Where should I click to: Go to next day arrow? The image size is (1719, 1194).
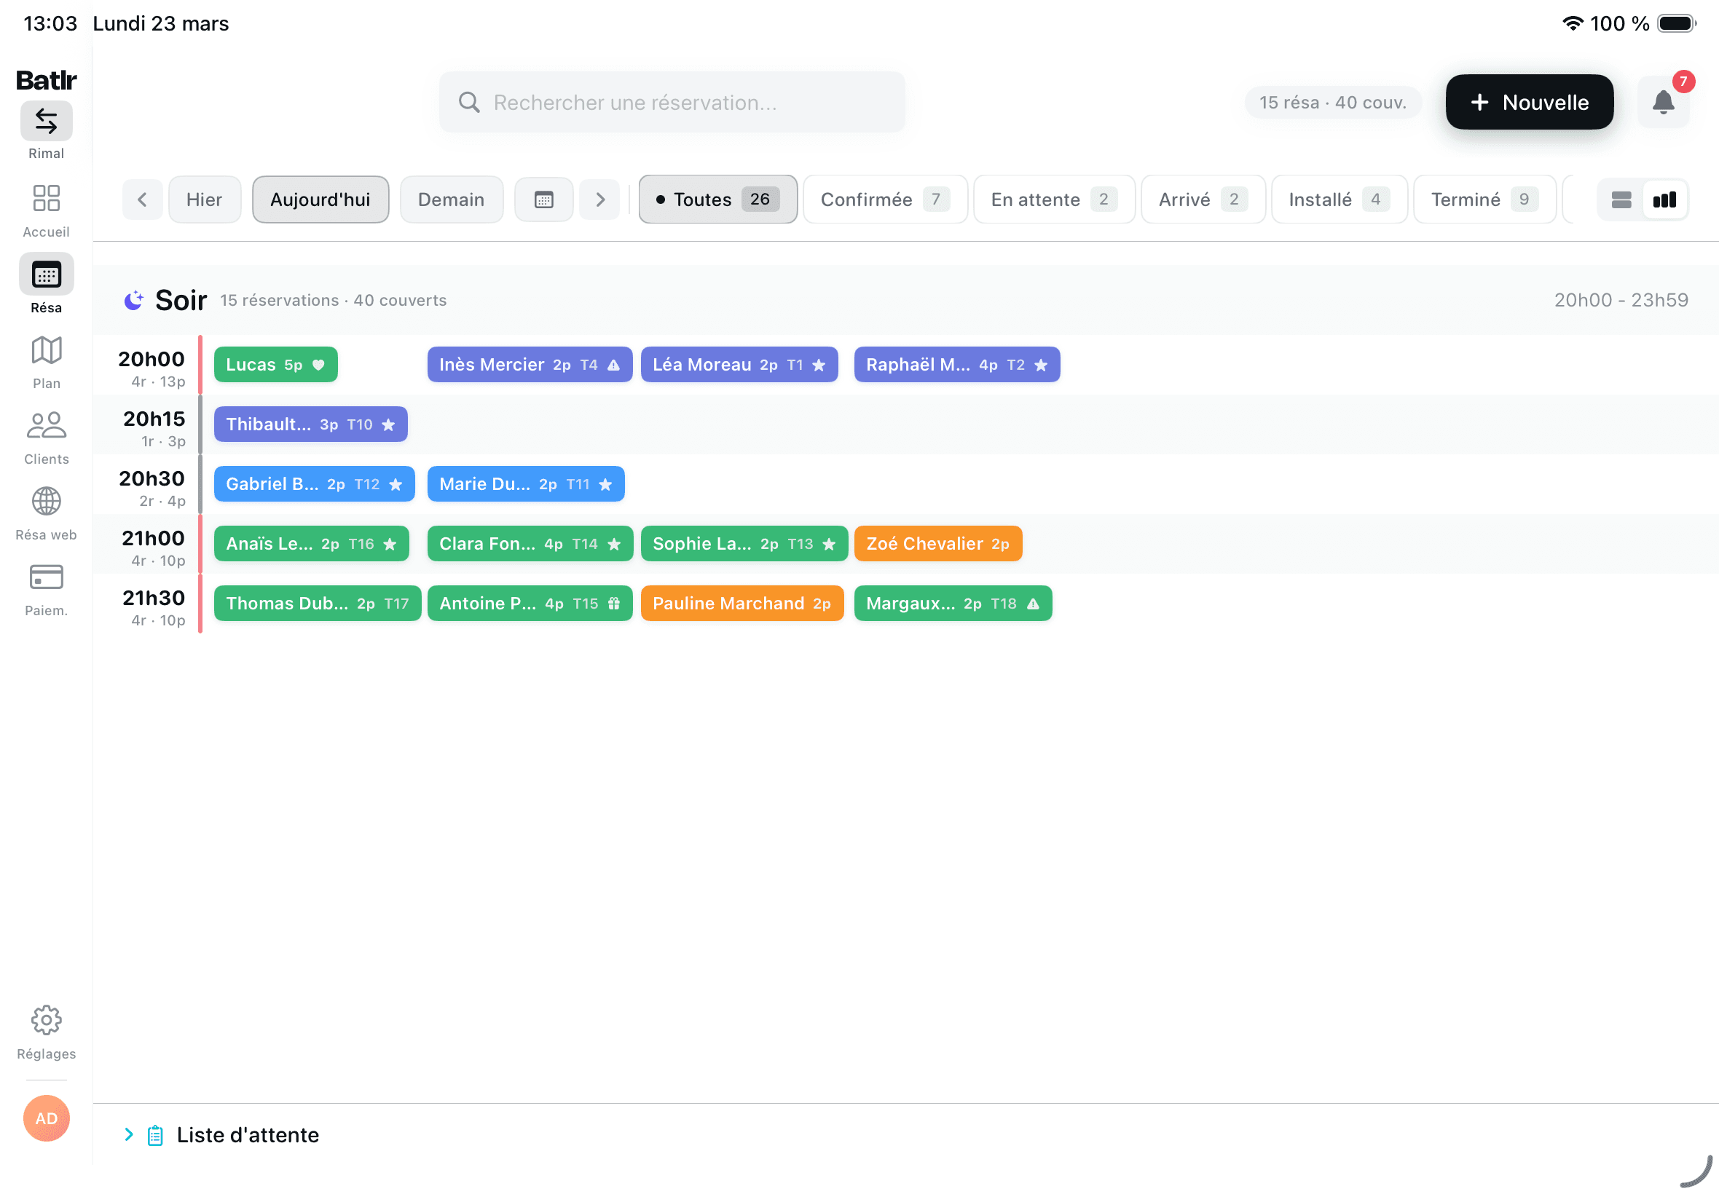click(599, 199)
